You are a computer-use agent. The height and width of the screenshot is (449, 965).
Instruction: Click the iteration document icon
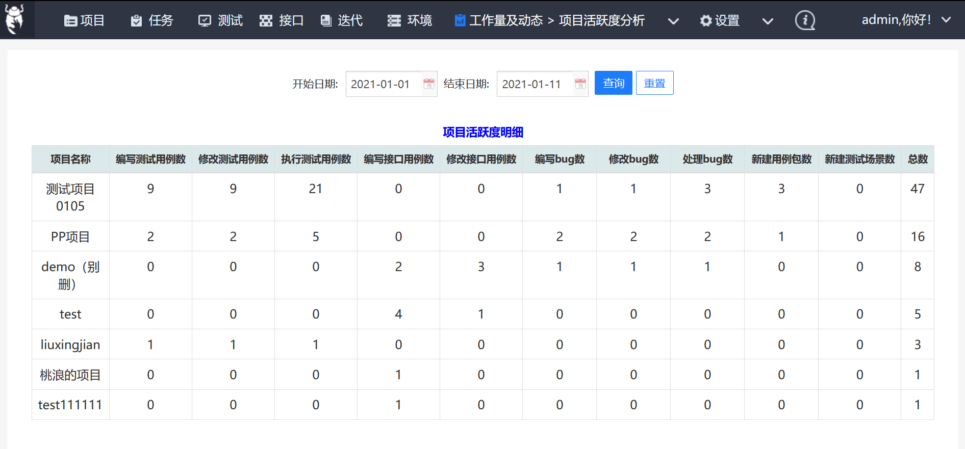point(325,20)
